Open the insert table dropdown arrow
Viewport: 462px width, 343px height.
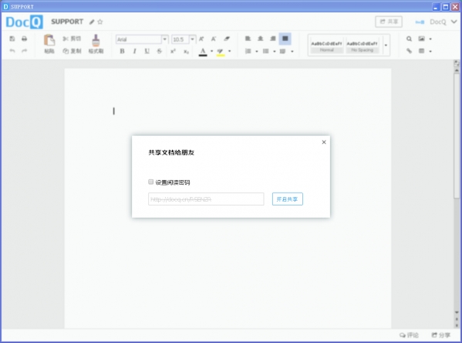tap(430, 51)
